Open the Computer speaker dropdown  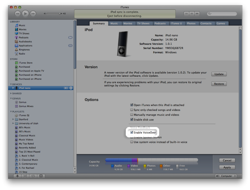[x=226, y=176]
